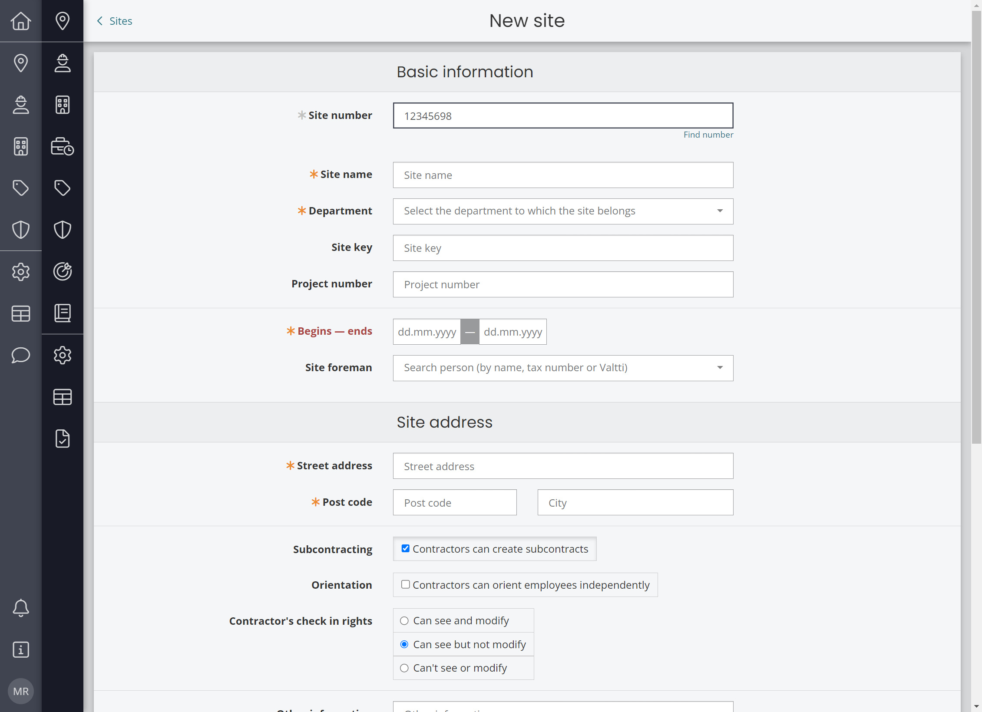Click the Site number field
Viewport: 982px width, 712px height.
[x=563, y=115]
